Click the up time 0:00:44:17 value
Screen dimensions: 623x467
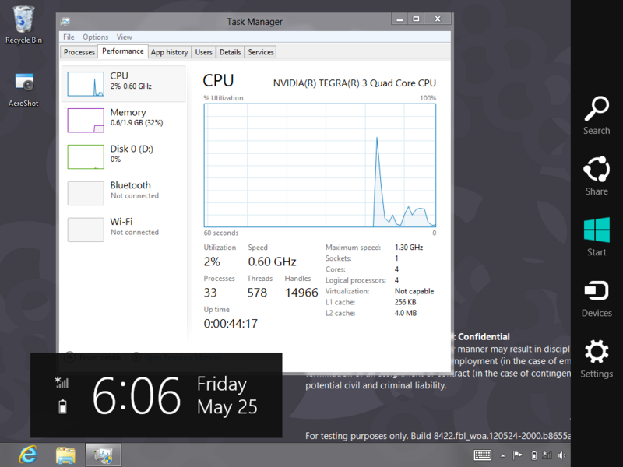(231, 324)
